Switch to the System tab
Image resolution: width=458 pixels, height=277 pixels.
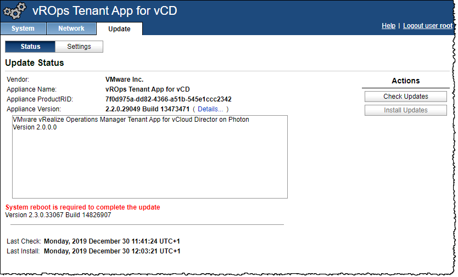coord(23,29)
